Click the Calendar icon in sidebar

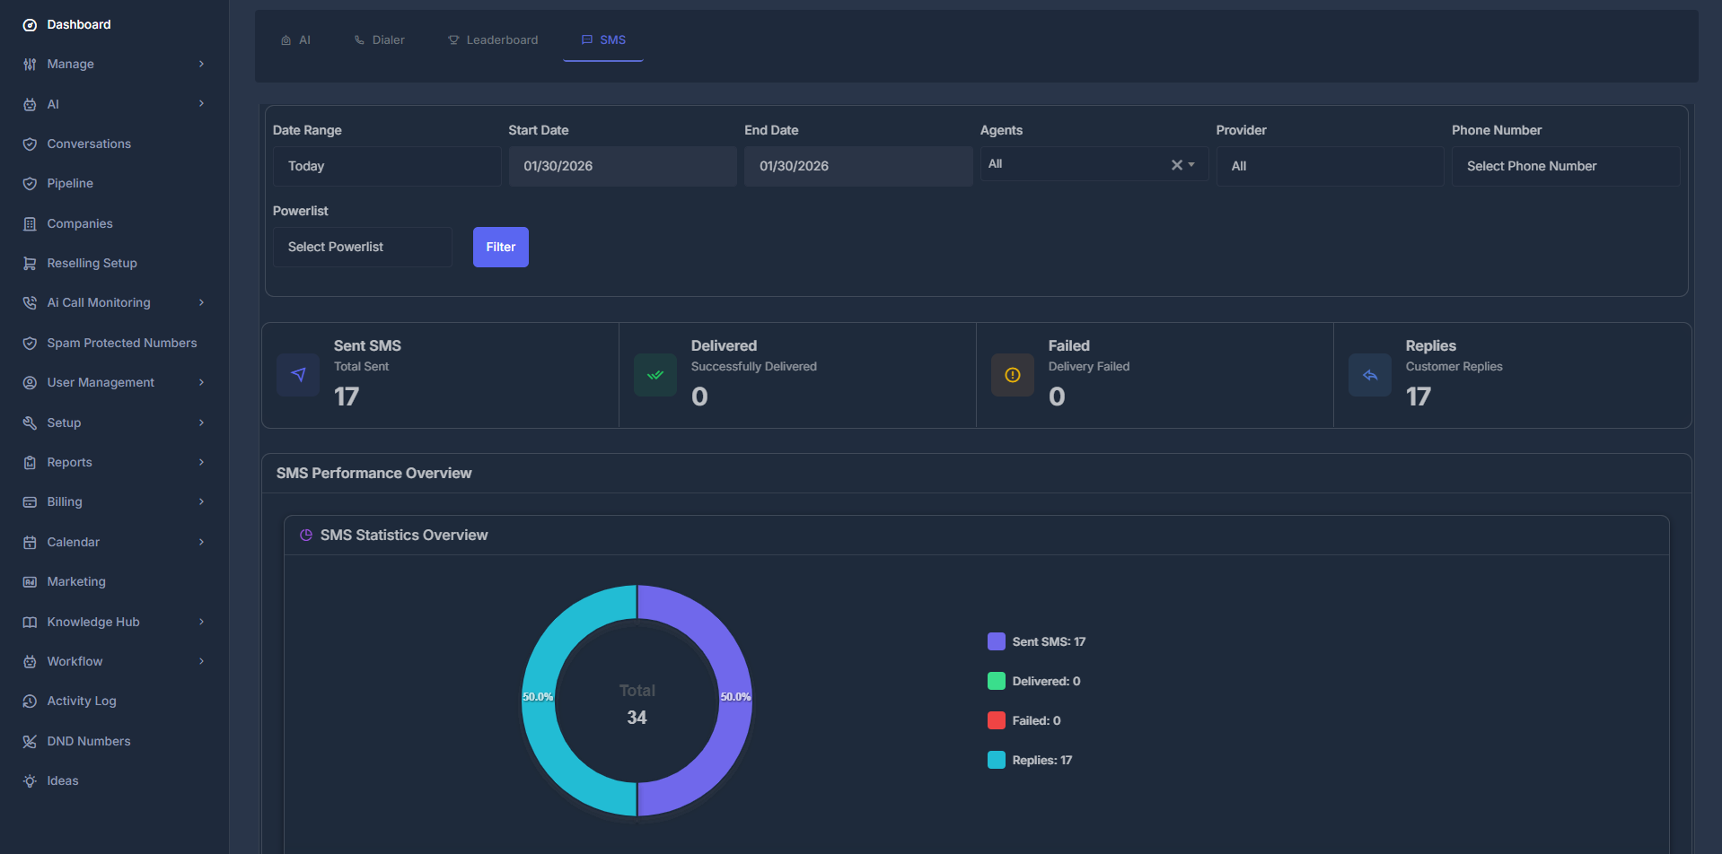pos(30,543)
